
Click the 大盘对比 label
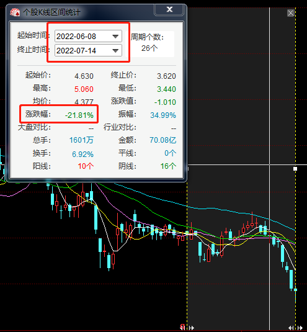click(34, 127)
